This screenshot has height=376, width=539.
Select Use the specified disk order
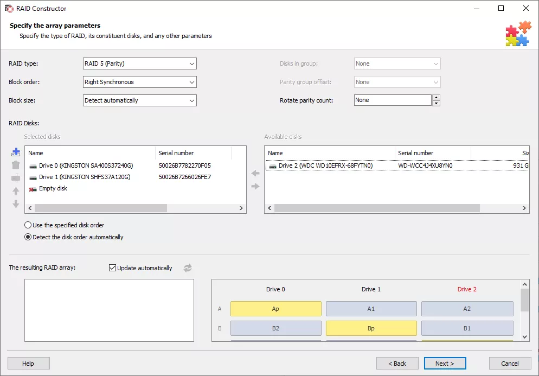28,225
